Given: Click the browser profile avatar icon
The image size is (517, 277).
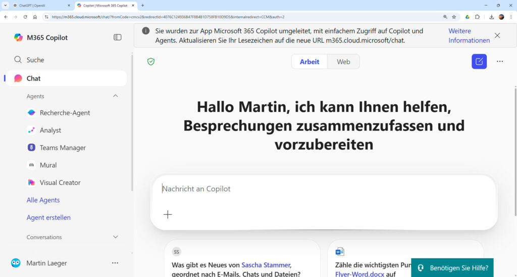Looking at the screenshot, I should pos(501,17).
